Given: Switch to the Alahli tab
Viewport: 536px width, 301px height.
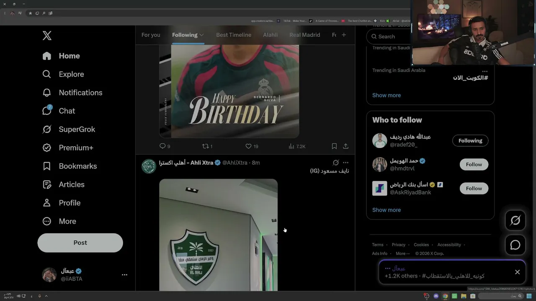Looking at the screenshot, I should tap(270, 35).
